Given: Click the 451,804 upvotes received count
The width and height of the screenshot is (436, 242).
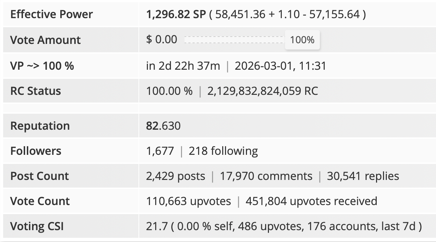Looking at the screenshot, I should (x=311, y=201).
